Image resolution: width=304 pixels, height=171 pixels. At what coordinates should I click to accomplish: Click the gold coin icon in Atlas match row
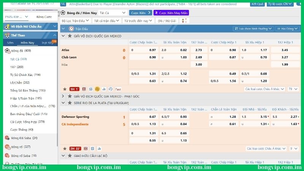[97, 89]
